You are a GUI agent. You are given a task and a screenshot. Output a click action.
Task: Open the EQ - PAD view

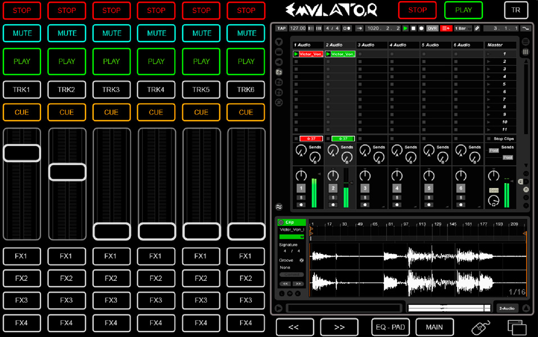(390, 327)
